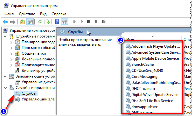The width and height of the screenshot is (195, 116).
Task: Click the Планировщик заданий clock icon
Action: tap(17, 42)
